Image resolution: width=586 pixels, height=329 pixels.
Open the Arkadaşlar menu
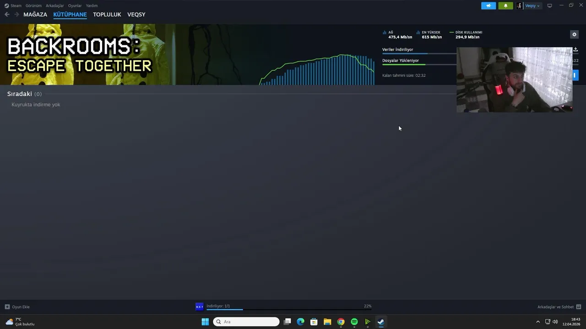55,5
